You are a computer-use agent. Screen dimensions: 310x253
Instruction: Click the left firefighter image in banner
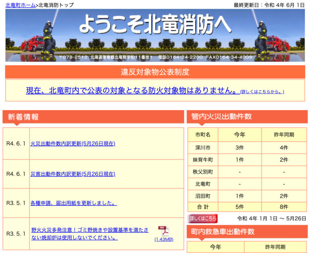tap(45, 40)
